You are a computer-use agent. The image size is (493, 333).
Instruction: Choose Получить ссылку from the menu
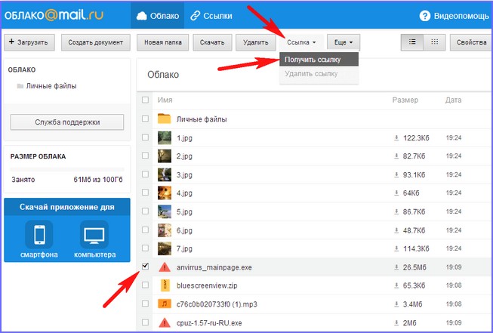319,60
